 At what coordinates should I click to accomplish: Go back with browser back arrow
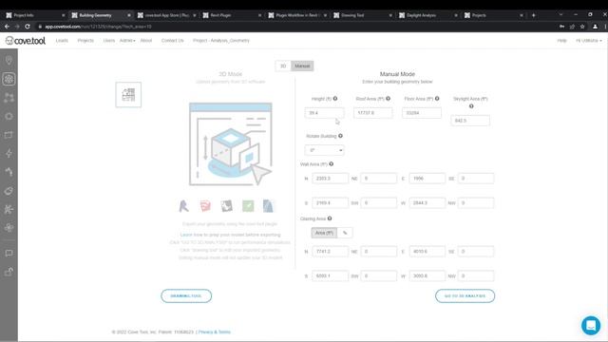coord(7,27)
